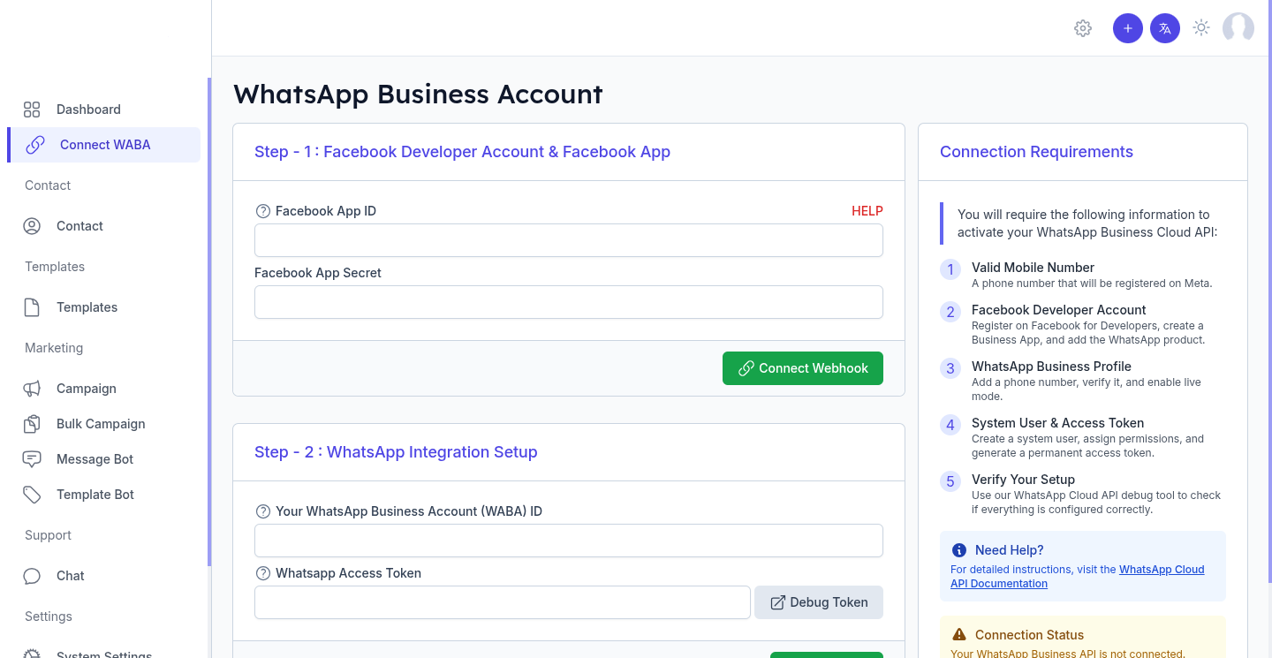The image size is (1272, 658).
Task: Click the Templates document icon
Action: [32, 307]
